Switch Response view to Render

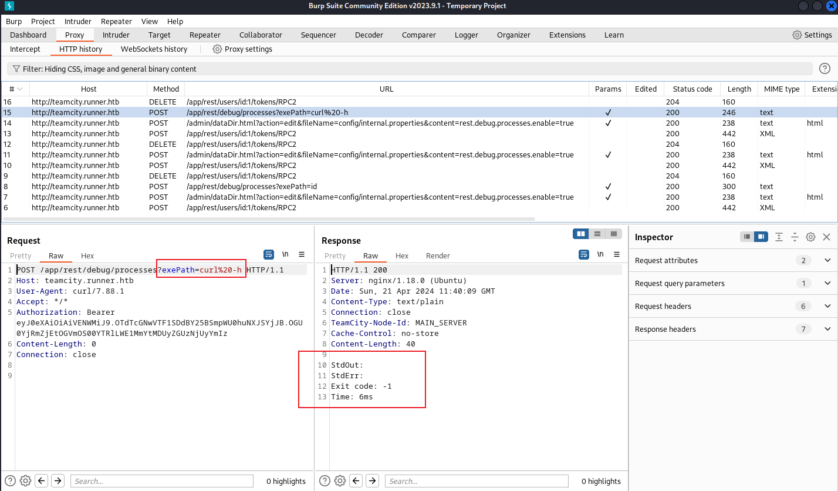tap(438, 255)
